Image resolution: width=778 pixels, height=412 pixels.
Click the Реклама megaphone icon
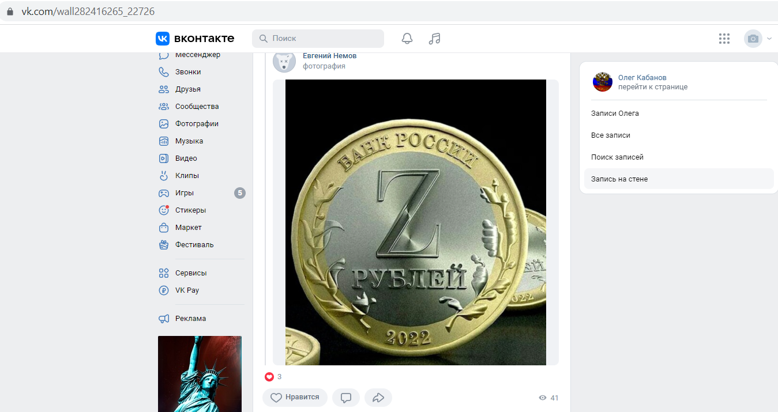click(x=164, y=319)
